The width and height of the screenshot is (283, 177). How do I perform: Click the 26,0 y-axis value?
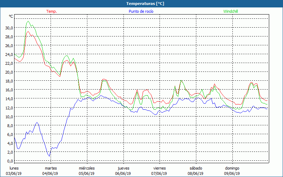click(x=9, y=46)
